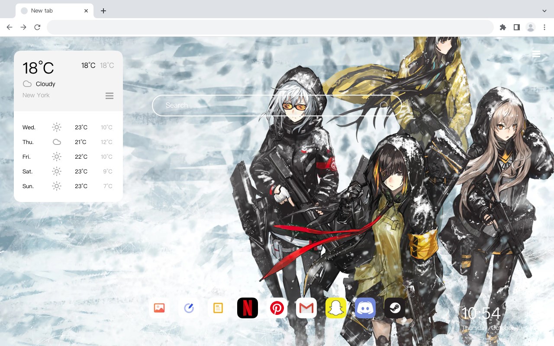The image size is (554, 346).
Task: Select the Thu. forecast row
Action: tap(68, 142)
